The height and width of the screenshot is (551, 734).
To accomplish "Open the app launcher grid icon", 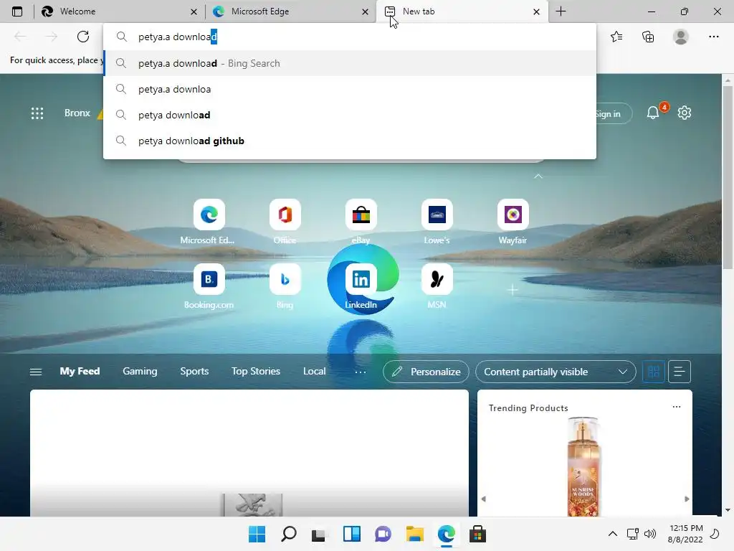I will (37, 113).
